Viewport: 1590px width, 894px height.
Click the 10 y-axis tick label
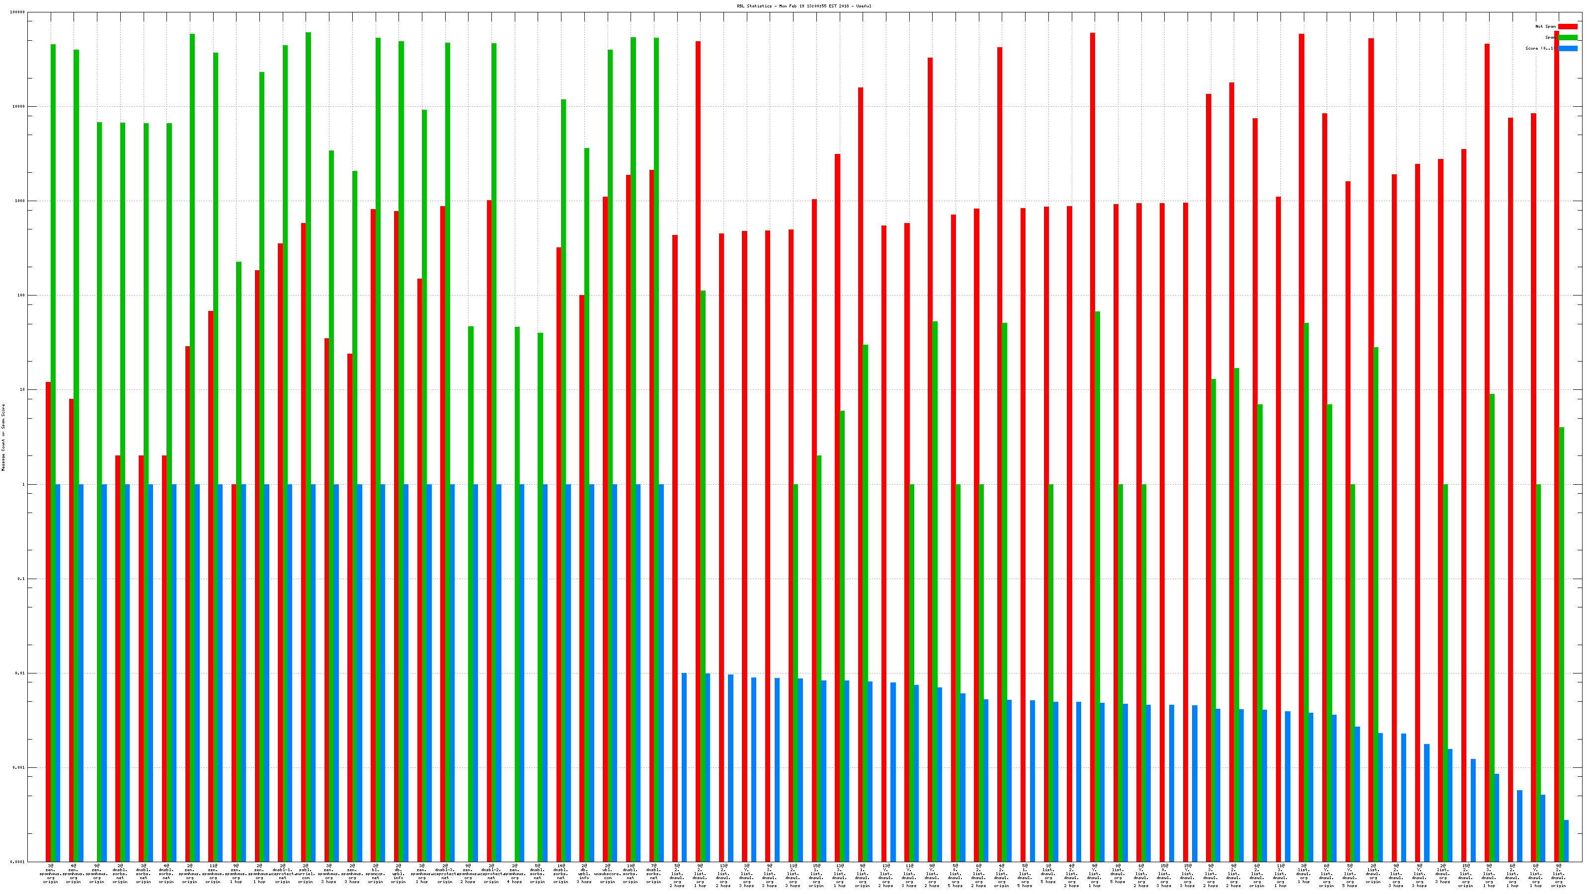[x=22, y=390]
